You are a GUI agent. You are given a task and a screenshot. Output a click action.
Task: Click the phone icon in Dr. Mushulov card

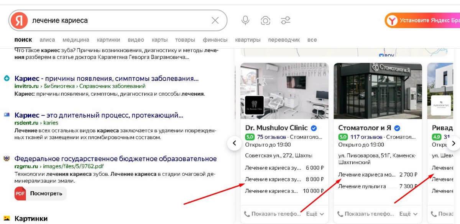[x=247, y=214]
